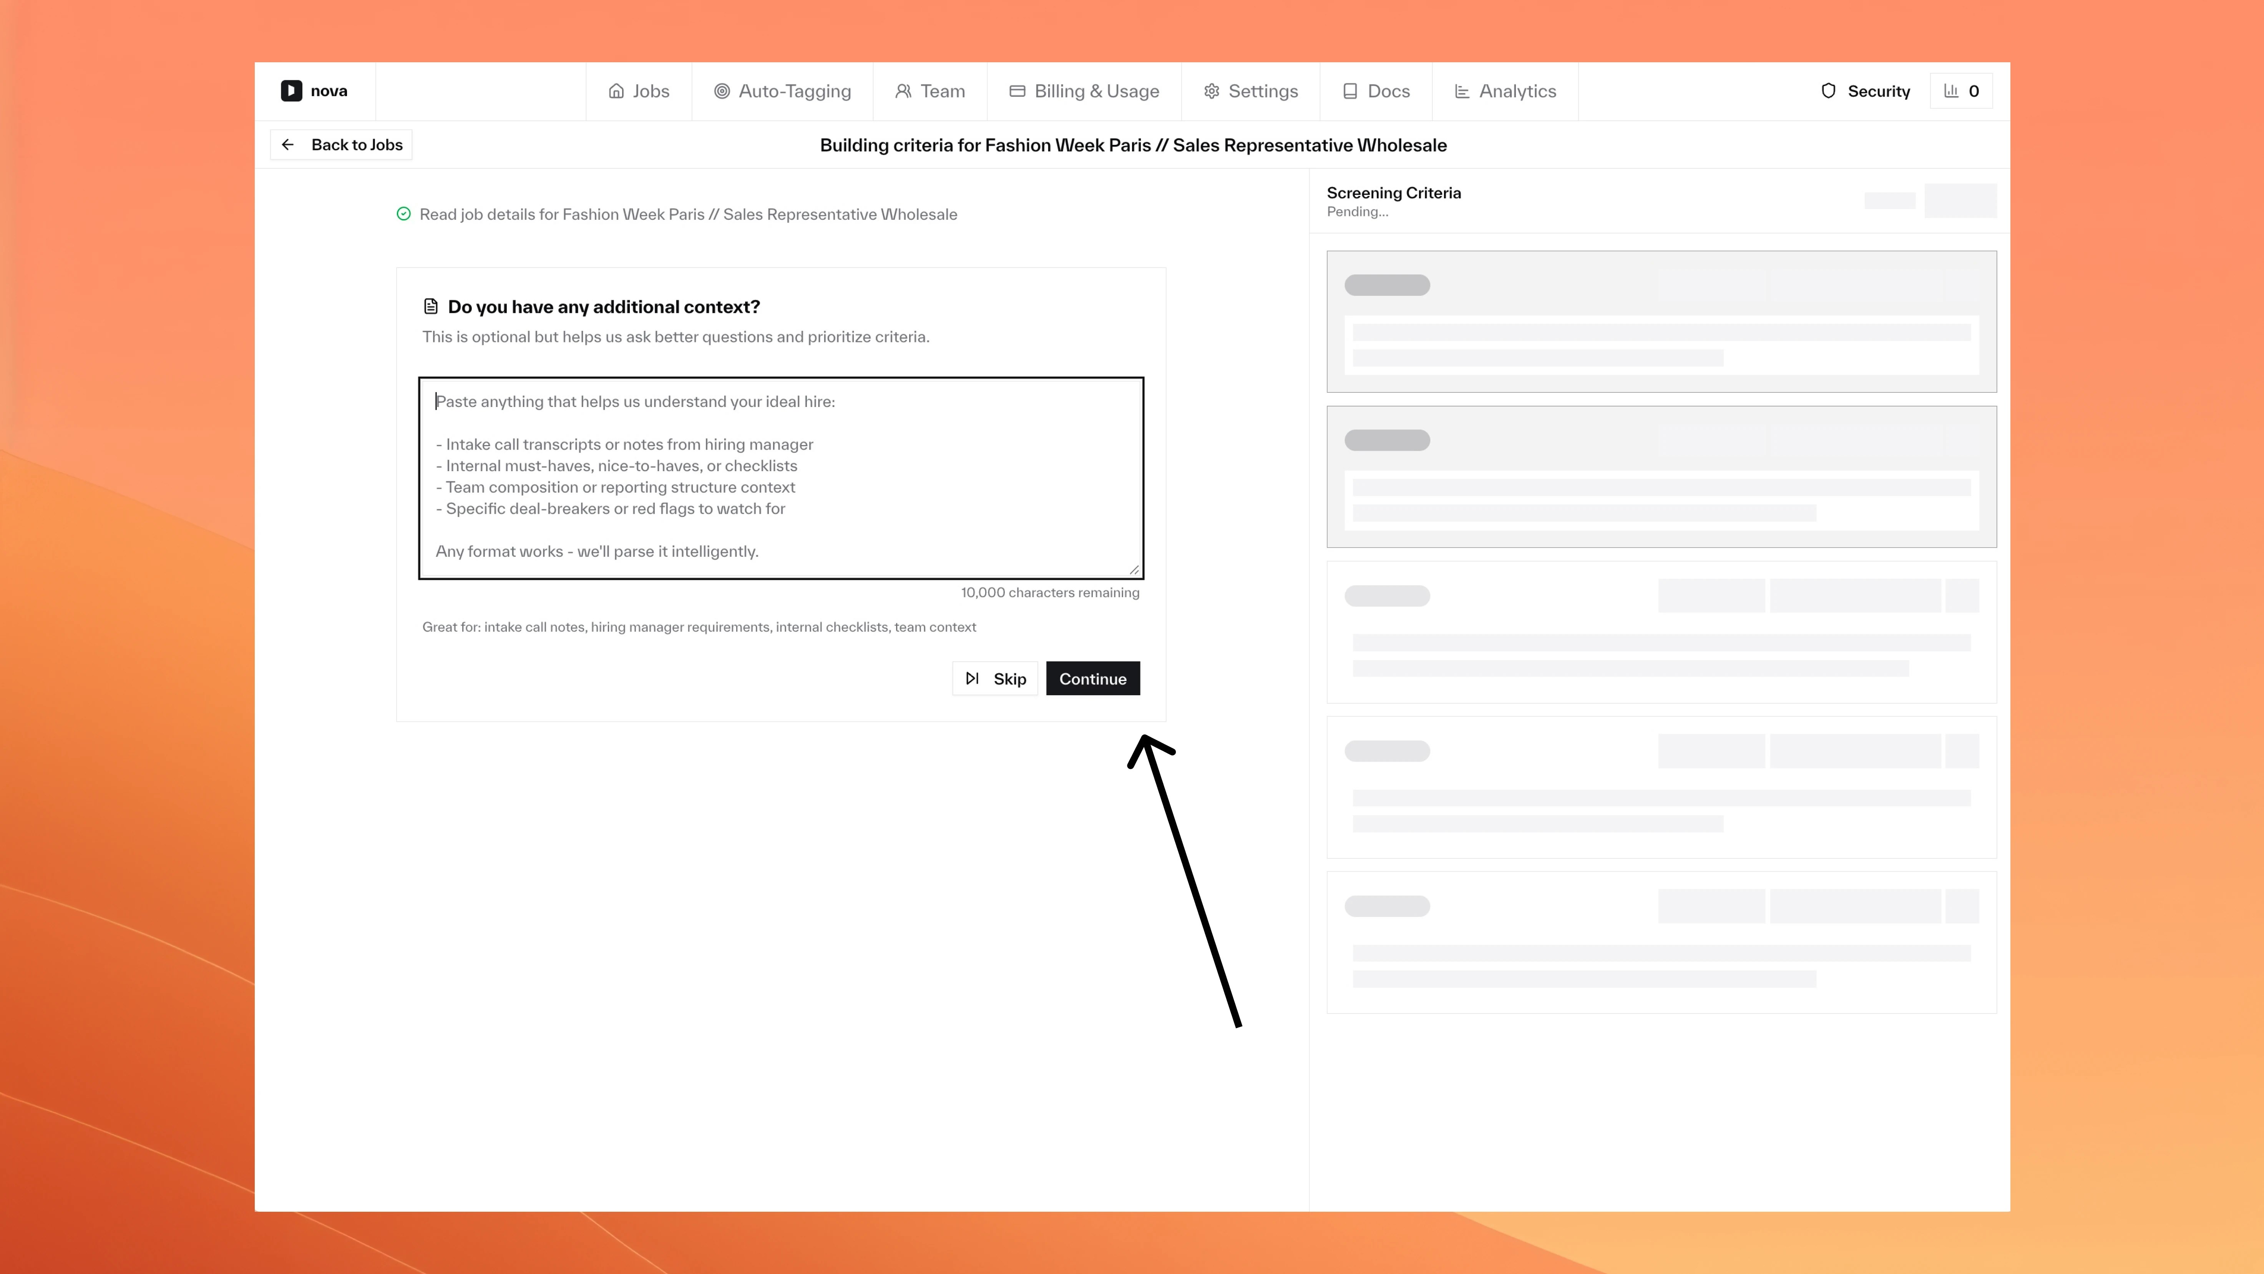2264x1274 pixels.
Task: Click the green checkmark on the job details step
Action: 403,214
